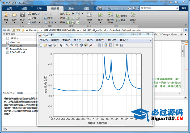Click the Breakpoints (断点) icon
190x133 pixels.
pyautogui.click(x=90, y=15)
